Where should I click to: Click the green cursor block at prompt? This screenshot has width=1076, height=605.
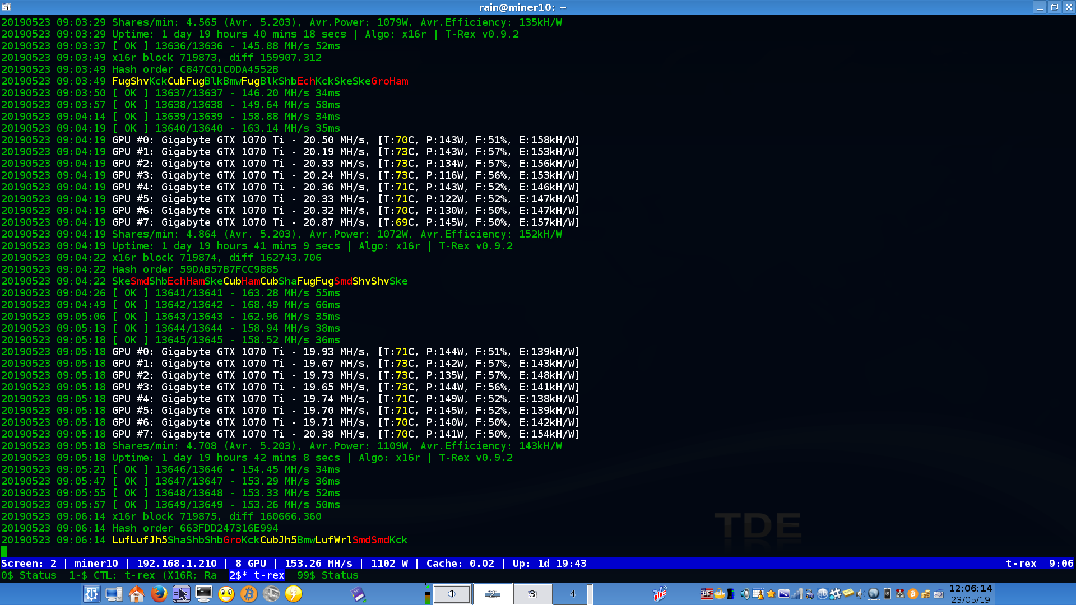(4, 552)
